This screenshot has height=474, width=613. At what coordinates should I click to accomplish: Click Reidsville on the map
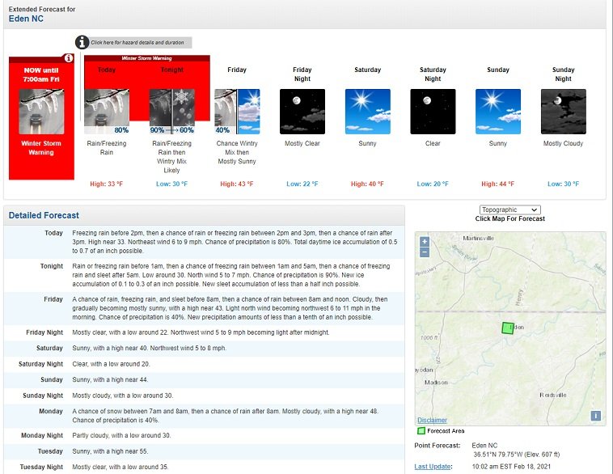point(553,395)
